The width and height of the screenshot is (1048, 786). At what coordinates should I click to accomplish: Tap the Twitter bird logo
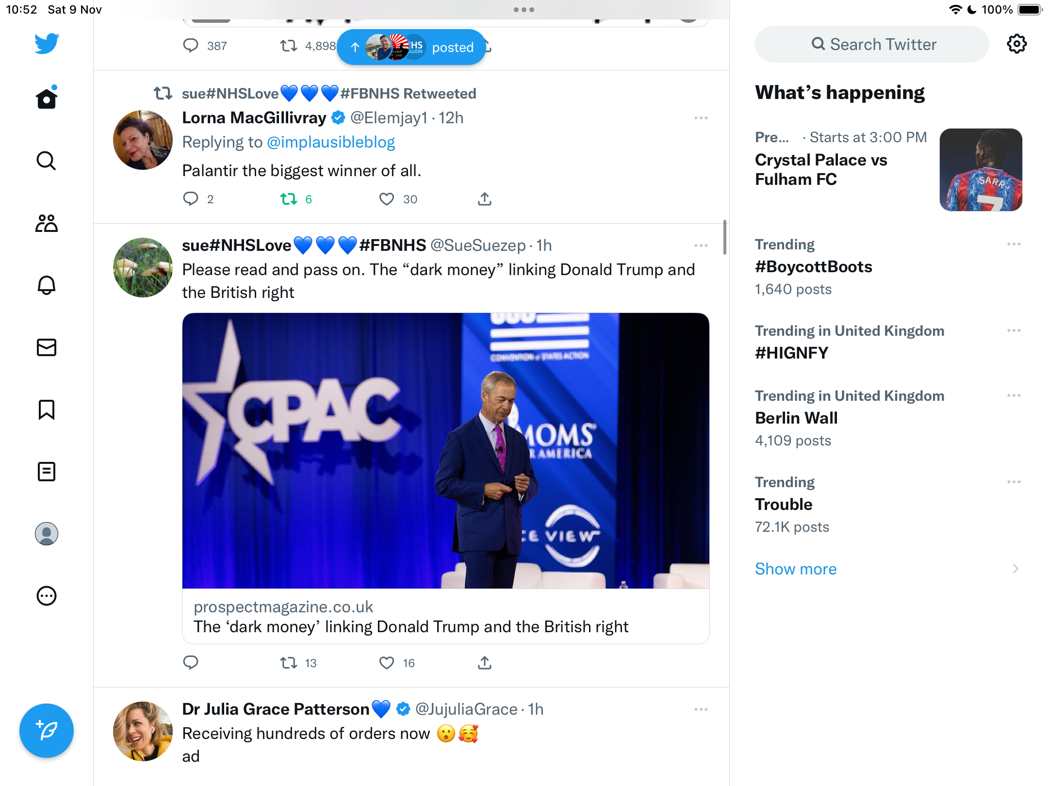tap(47, 43)
